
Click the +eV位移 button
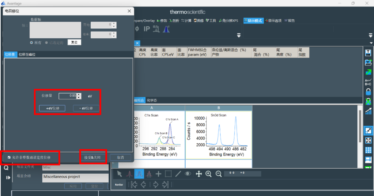tap(52, 108)
